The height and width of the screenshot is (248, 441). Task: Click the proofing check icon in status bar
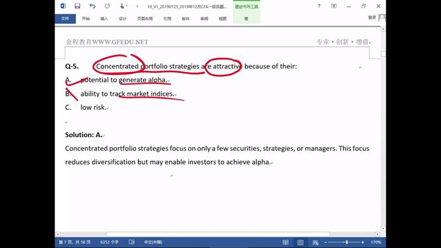click(131, 242)
